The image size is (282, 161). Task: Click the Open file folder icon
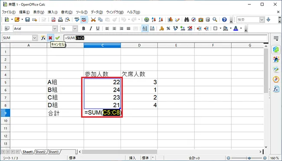[x=17, y=20]
